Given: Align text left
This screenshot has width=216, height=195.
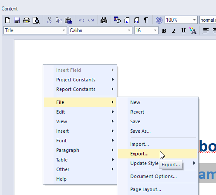Looking at the screenshot, I should pyautogui.click(x=206, y=30).
